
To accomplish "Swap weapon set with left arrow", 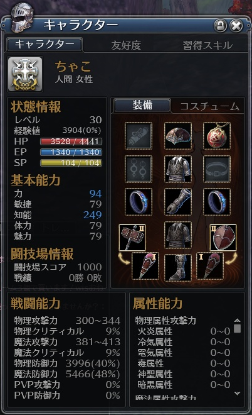I will click(x=123, y=259).
